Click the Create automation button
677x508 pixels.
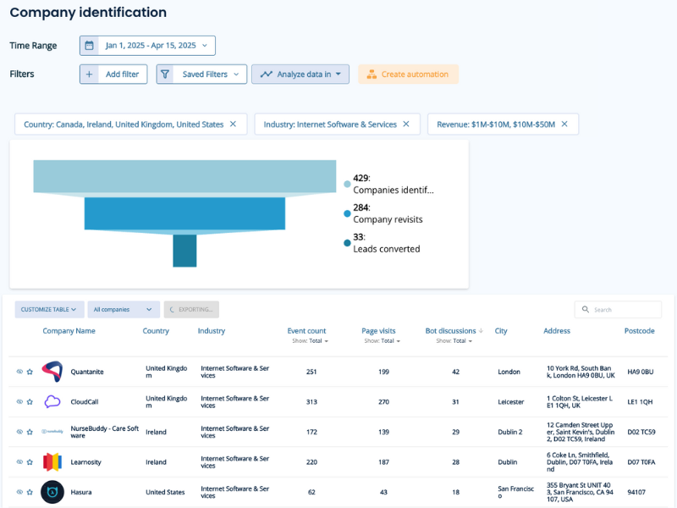pyautogui.click(x=408, y=74)
